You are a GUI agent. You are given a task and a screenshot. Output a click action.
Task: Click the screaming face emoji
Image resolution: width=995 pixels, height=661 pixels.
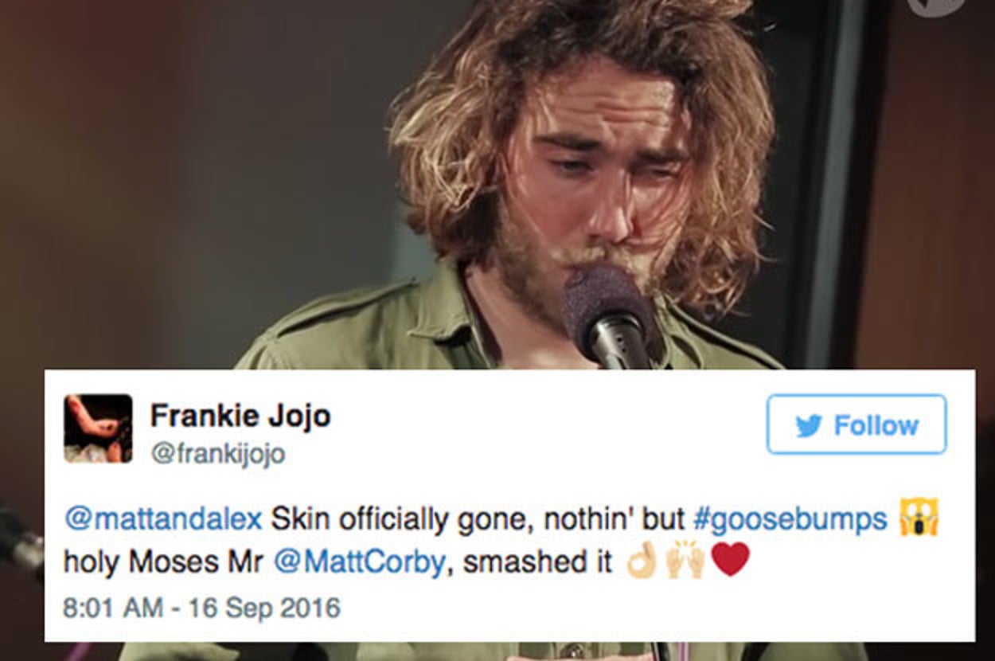click(918, 517)
